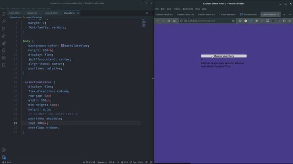
Task: Switch to Custom Select List browser tab
Action: (x=185, y=15)
